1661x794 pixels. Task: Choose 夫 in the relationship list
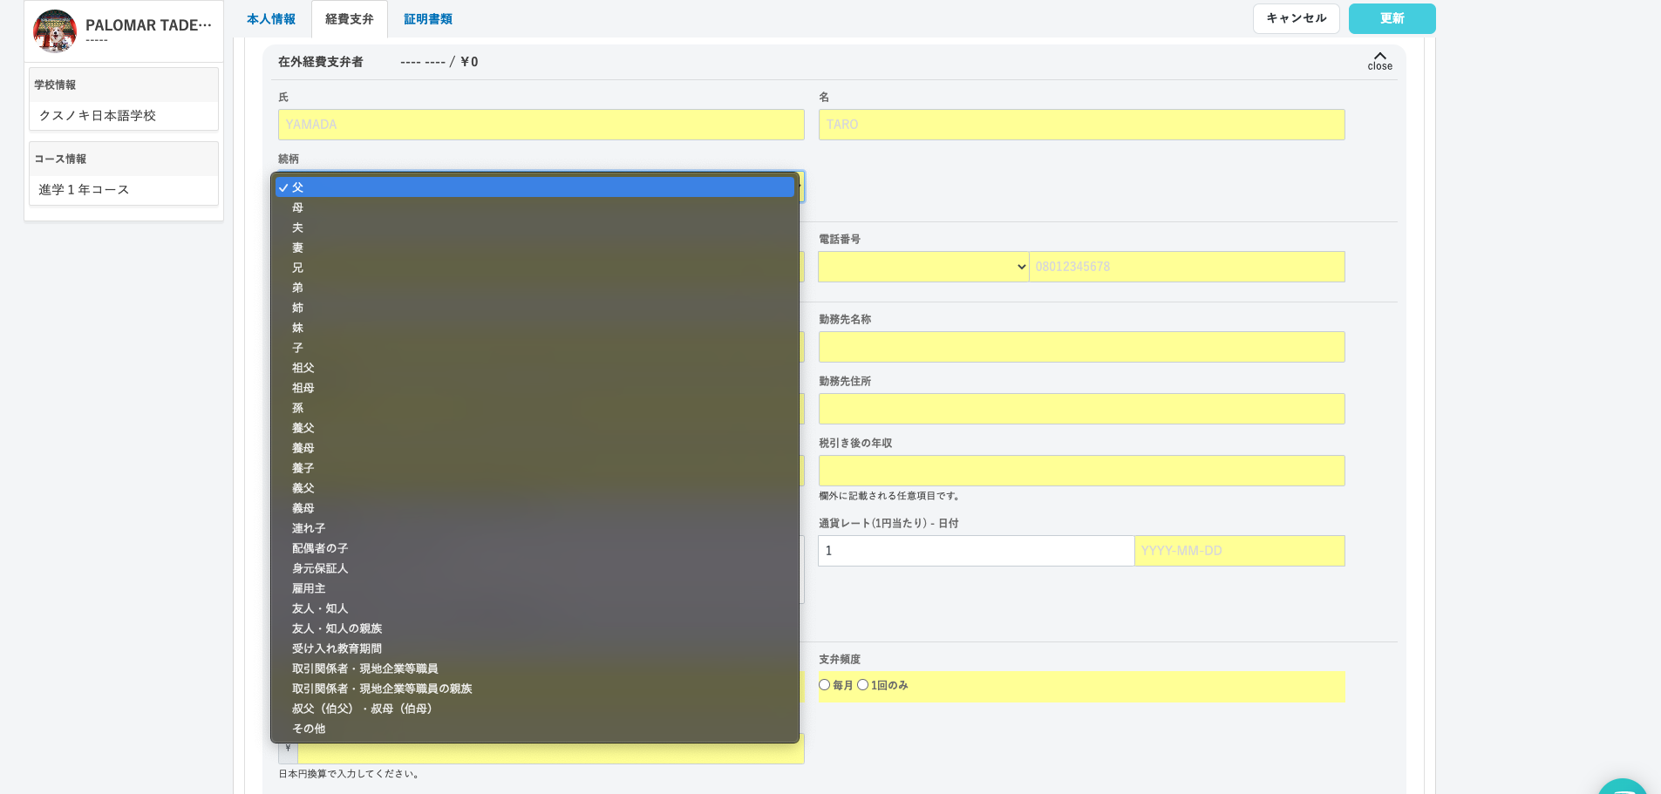534,227
